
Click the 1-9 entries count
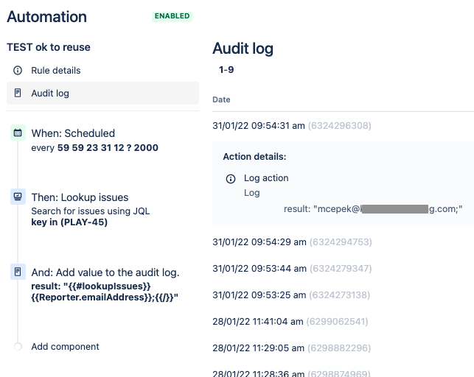point(226,70)
